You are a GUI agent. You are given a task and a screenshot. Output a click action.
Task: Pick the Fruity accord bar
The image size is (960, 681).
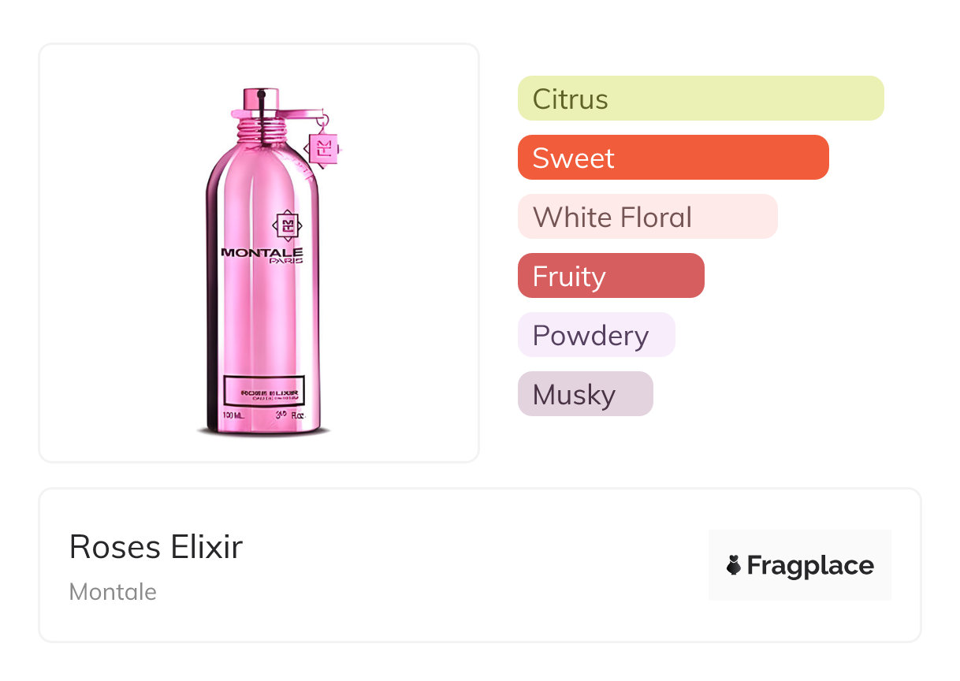pyautogui.click(x=610, y=276)
